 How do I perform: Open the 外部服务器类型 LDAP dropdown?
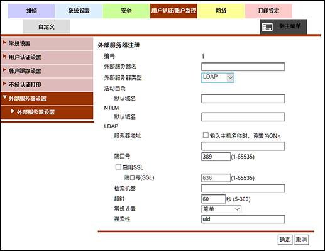(218, 77)
